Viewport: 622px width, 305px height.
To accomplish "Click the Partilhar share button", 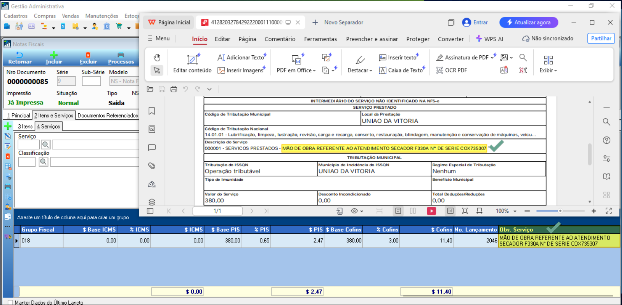I will (601, 38).
